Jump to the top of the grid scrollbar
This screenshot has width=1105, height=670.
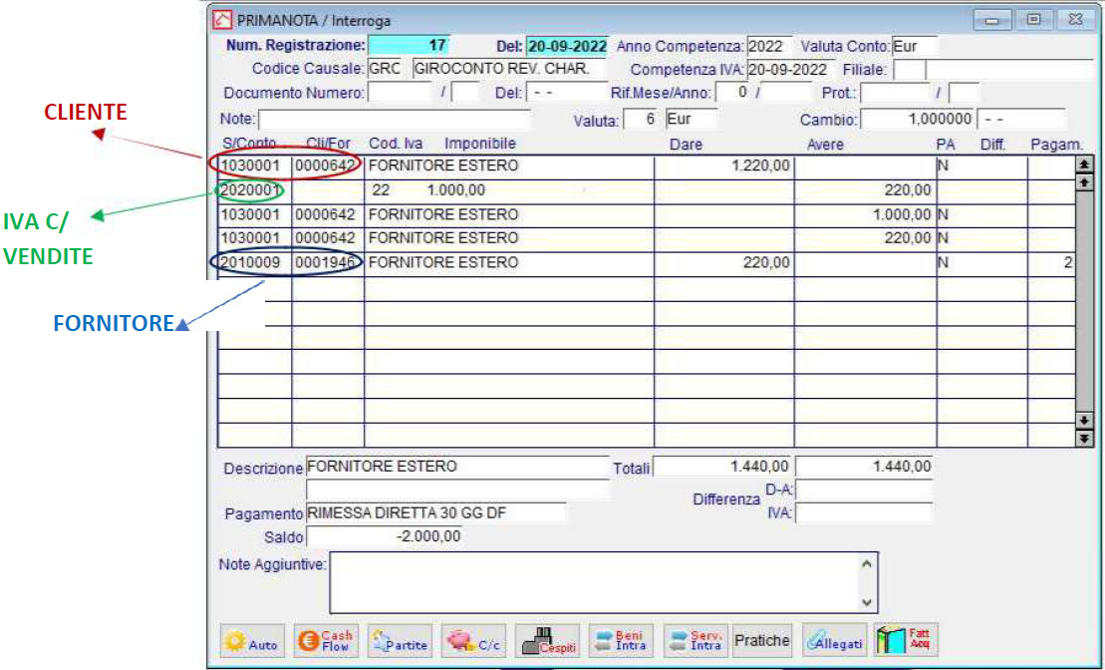coord(1084,164)
